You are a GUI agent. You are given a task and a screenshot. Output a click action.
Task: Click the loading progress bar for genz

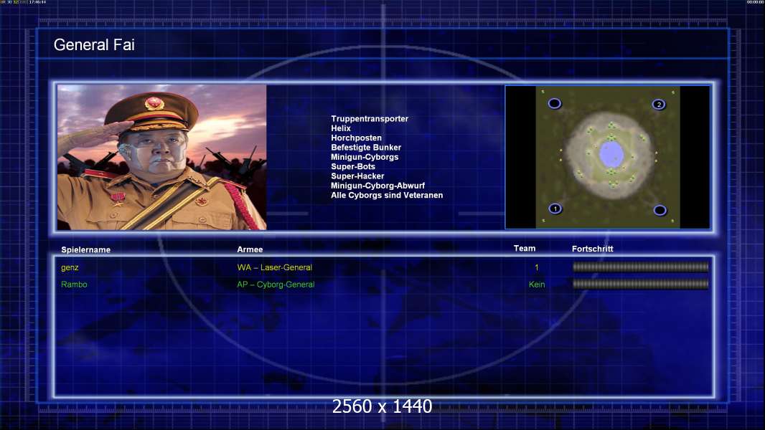tap(641, 267)
